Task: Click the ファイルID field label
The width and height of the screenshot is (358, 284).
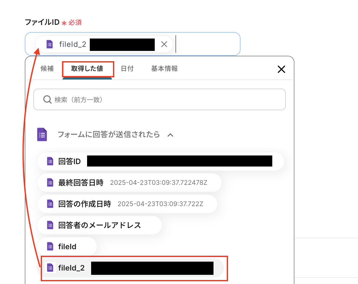Action: [42, 22]
